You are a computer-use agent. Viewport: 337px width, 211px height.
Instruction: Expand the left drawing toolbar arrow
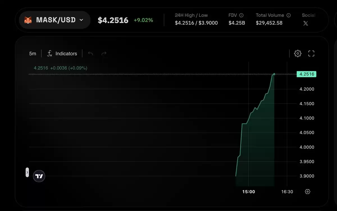[27, 172]
